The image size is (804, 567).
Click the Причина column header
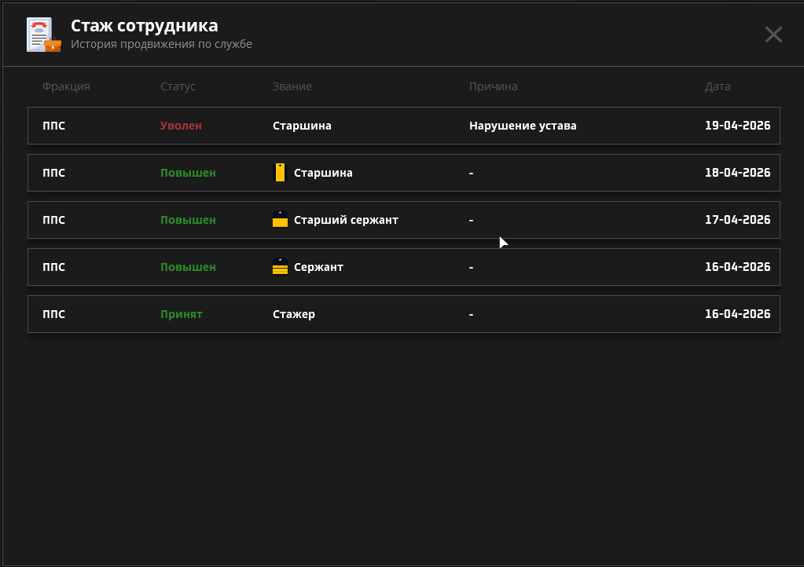[x=493, y=86]
